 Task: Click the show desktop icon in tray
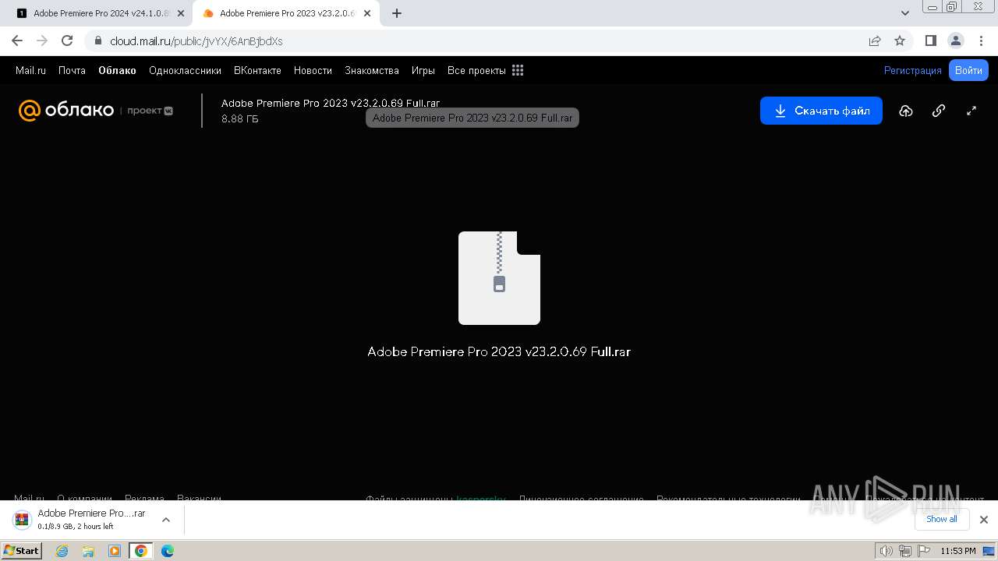[989, 552]
